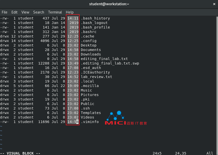The height and width of the screenshot is (155, 218).
Task: Click the .viminfo filename
Action: [x=90, y=122]
